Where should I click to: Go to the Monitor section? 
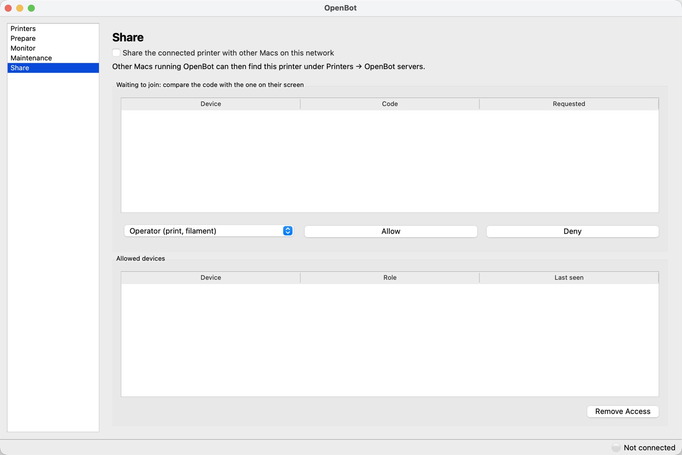point(53,48)
